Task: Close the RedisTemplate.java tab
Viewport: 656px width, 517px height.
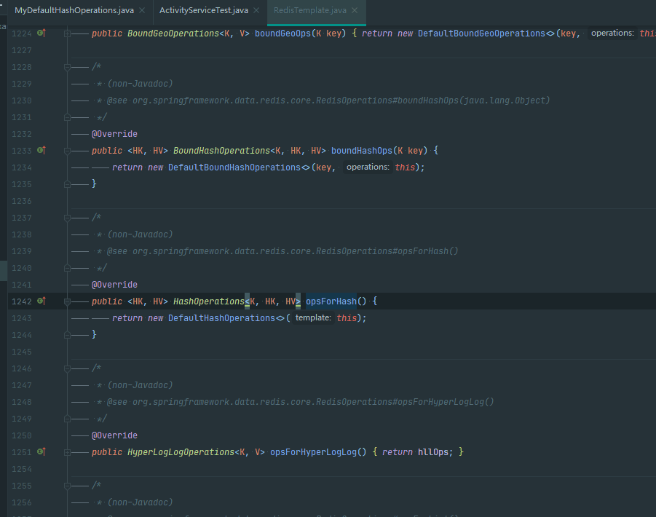Action: pos(355,10)
